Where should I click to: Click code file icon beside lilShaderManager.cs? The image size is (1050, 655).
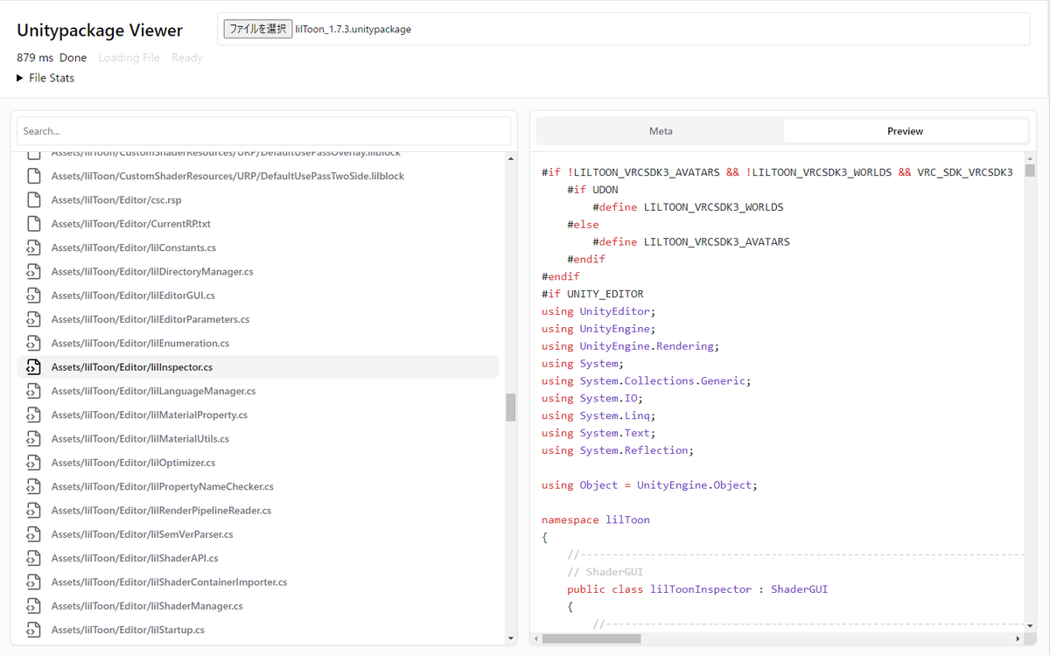(33, 606)
